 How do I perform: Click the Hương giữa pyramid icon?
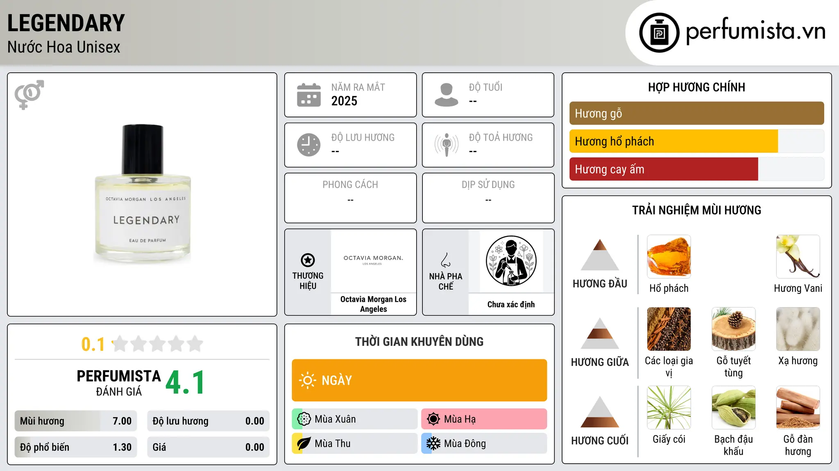point(600,333)
